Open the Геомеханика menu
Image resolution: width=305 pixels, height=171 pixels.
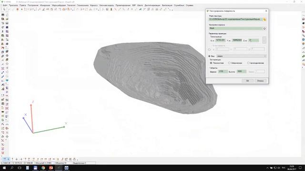[82, 5]
